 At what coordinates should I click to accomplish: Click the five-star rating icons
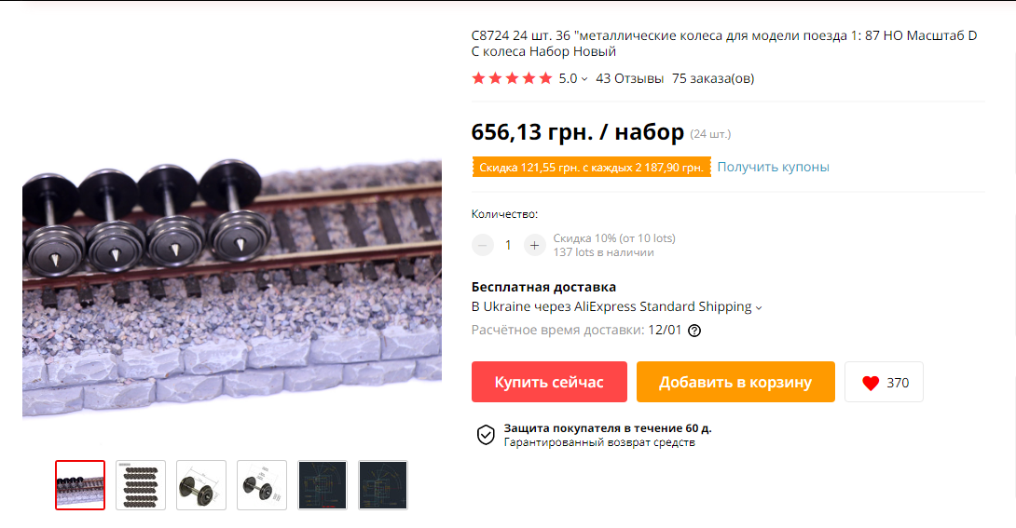tap(512, 78)
